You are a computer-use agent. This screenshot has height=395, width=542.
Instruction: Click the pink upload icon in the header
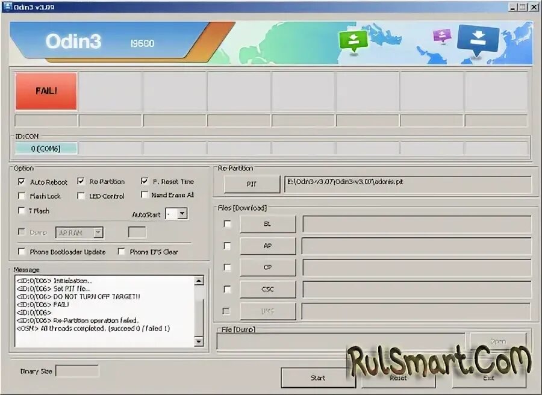pyautogui.click(x=441, y=36)
